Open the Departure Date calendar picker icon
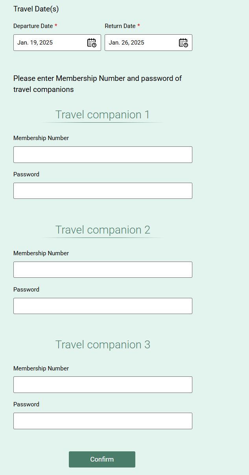 (x=92, y=43)
